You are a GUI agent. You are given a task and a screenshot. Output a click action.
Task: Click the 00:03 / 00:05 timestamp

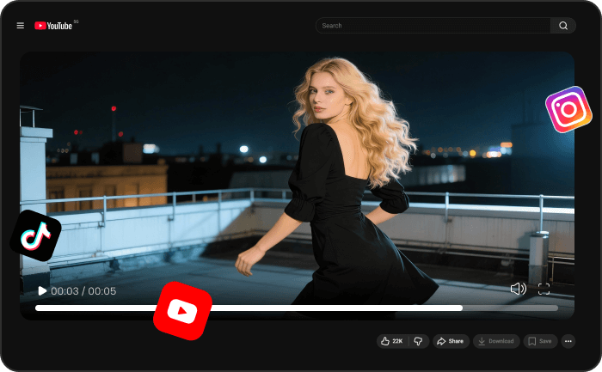(x=83, y=291)
